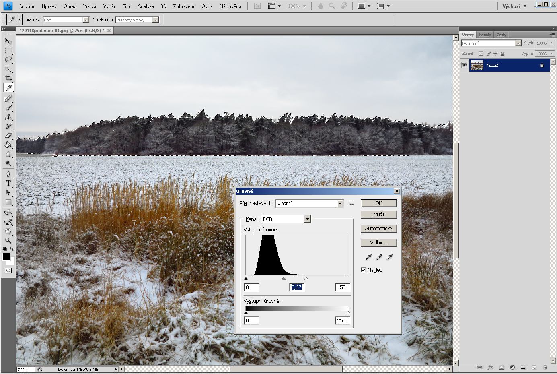Open the layer blend mode Normální dropdown
The image size is (557, 374).
pyautogui.click(x=518, y=43)
